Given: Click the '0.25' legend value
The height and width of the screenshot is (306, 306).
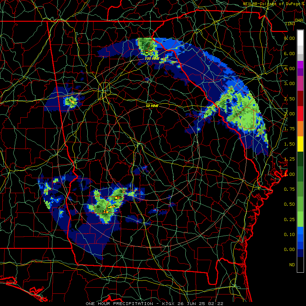Looking at the screenshot, I should [289, 220].
